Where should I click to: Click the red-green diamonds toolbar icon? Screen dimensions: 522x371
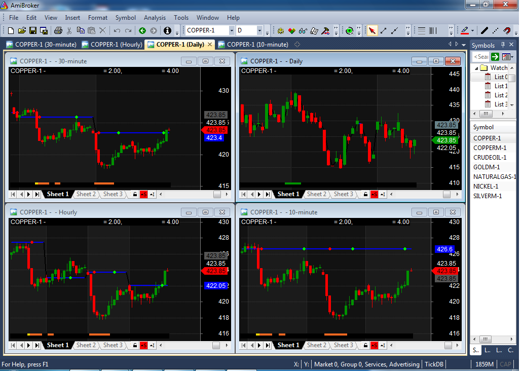[x=291, y=30]
